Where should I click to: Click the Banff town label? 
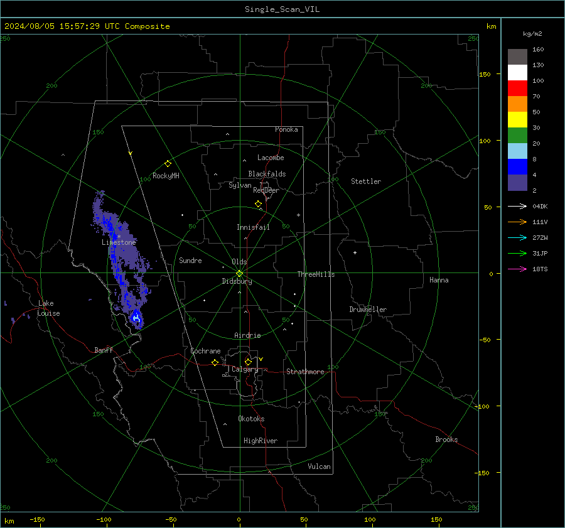[104, 350]
